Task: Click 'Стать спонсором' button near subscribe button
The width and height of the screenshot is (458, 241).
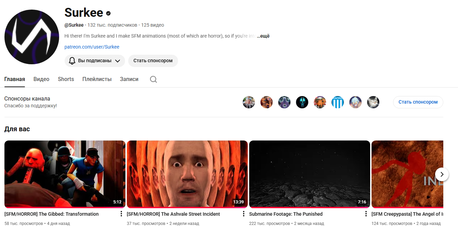Action: pyautogui.click(x=153, y=61)
